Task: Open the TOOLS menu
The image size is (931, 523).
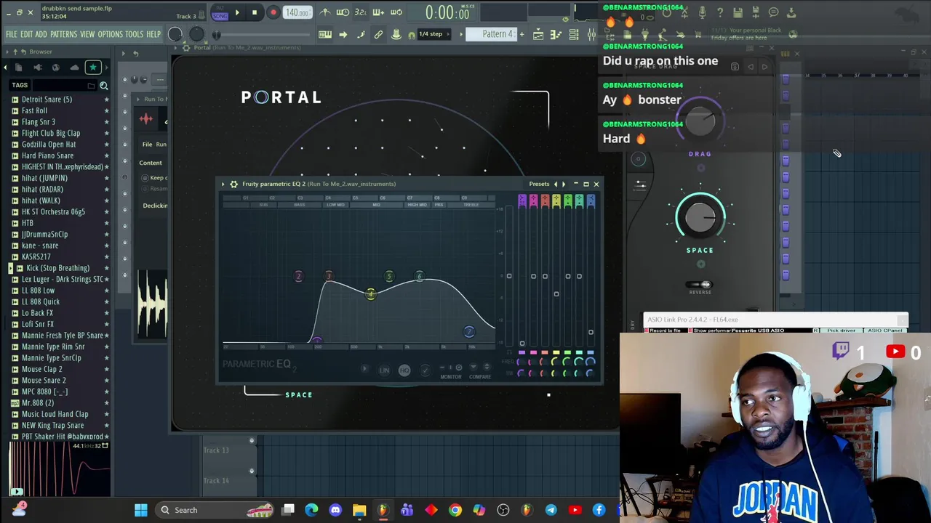Action: (134, 34)
